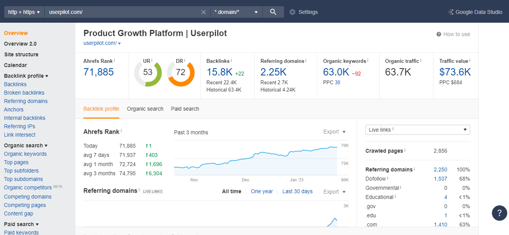The image size is (509, 235).
Task: Open Content gap report
Action: pos(19,213)
